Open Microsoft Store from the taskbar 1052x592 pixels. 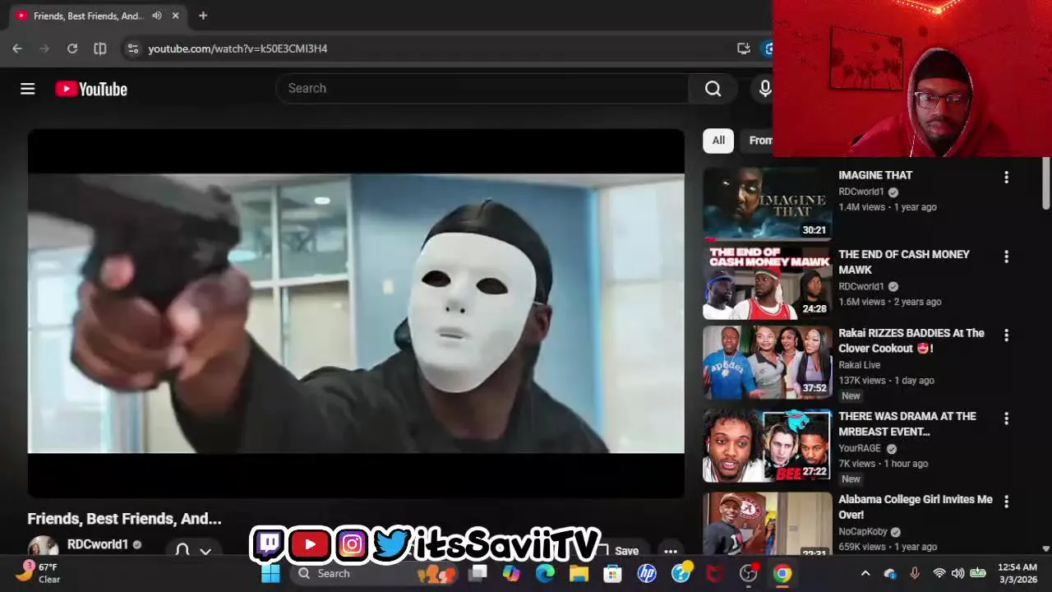click(x=613, y=573)
